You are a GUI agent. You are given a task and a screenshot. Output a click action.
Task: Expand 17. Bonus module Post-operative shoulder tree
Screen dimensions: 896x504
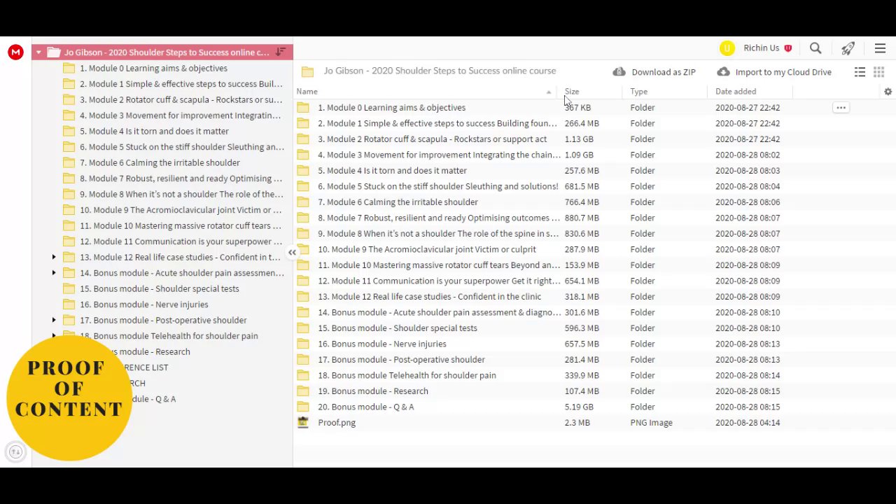click(x=54, y=320)
